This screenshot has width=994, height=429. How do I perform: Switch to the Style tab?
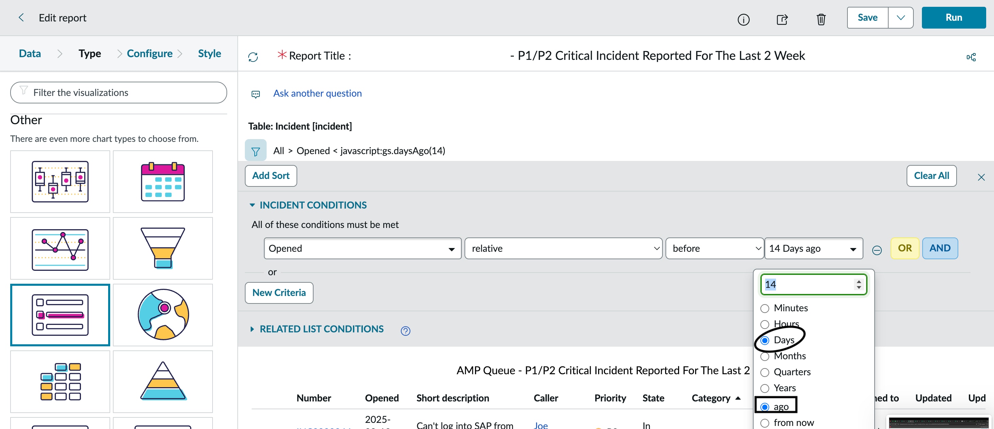(209, 53)
